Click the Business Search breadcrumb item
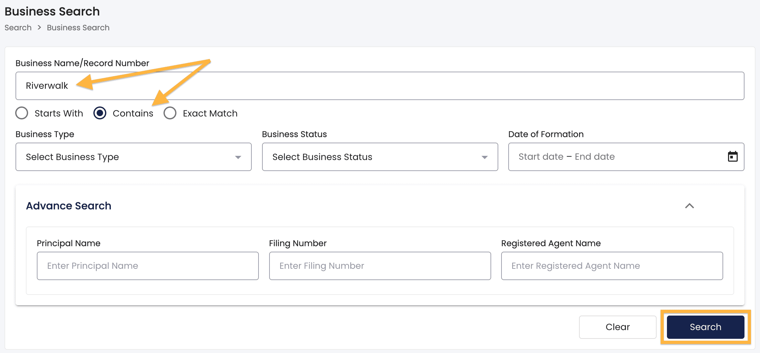The width and height of the screenshot is (760, 353). pos(78,27)
